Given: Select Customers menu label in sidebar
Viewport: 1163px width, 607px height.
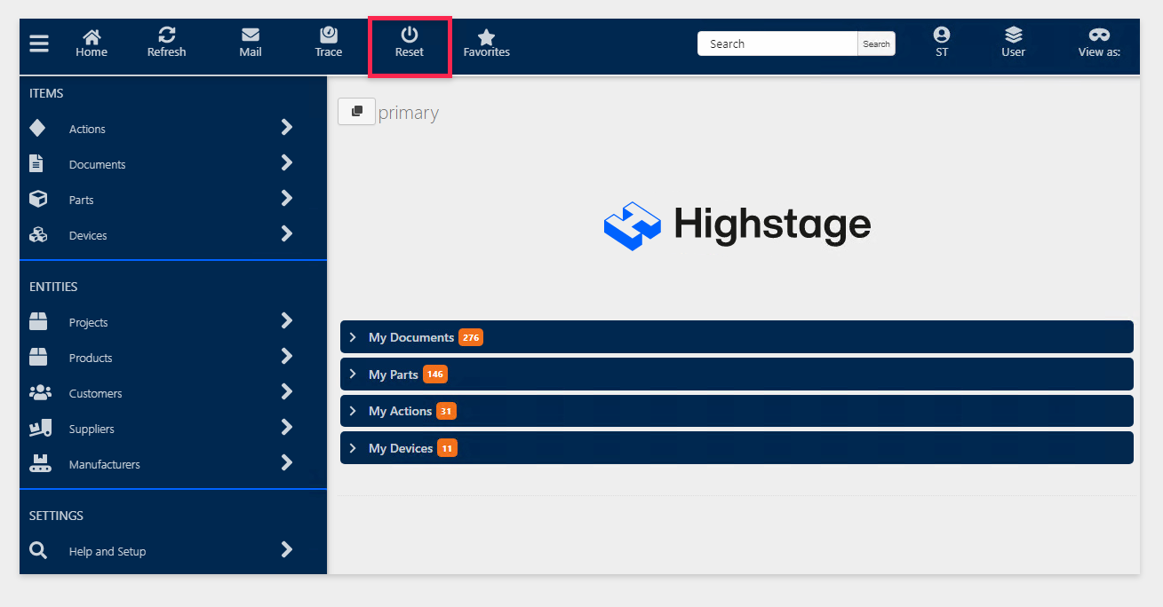Looking at the screenshot, I should [95, 394].
